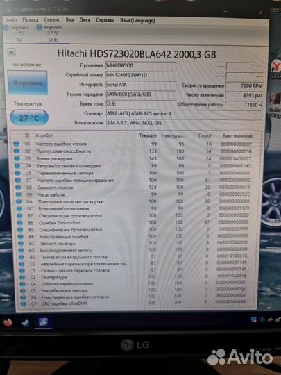Click status icon for attribute 0A row

coord(19,201)
